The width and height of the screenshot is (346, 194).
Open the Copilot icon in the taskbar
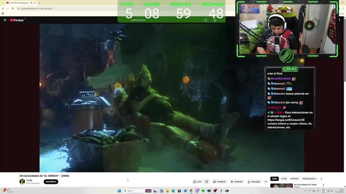pyautogui.click(x=162, y=191)
